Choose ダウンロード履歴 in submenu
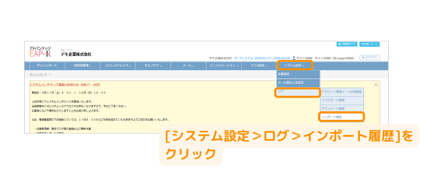 tap(342, 108)
